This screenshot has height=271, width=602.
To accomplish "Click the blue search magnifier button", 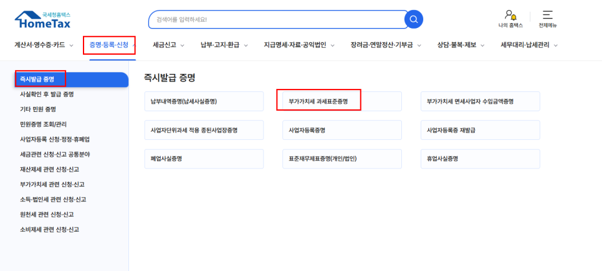I will (414, 20).
